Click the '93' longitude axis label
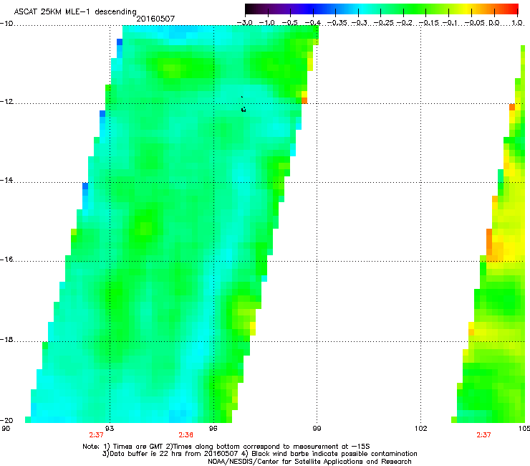The image size is (530, 466). click(x=110, y=429)
